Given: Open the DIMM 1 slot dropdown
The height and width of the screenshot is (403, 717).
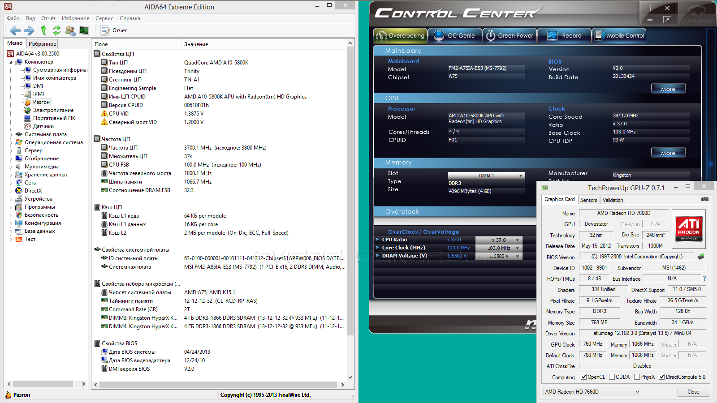Looking at the screenshot, I should [486, 176].
